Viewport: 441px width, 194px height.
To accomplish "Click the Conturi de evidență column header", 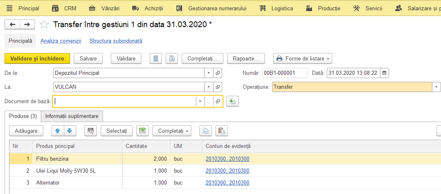I will tap(321, 146).
